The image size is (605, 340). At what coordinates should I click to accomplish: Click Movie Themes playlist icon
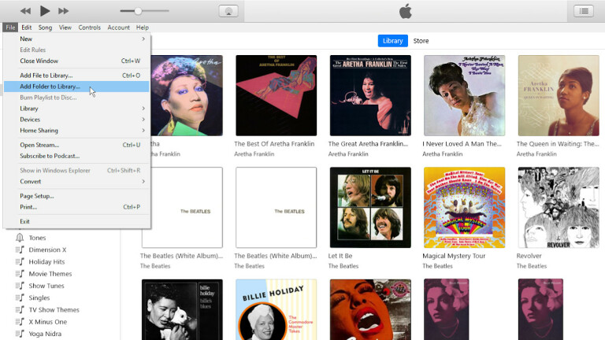coord(20,274)
